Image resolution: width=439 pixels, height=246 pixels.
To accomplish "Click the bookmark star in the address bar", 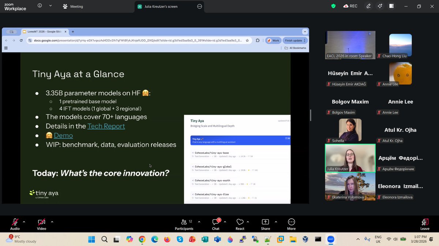I will point(247,40).
